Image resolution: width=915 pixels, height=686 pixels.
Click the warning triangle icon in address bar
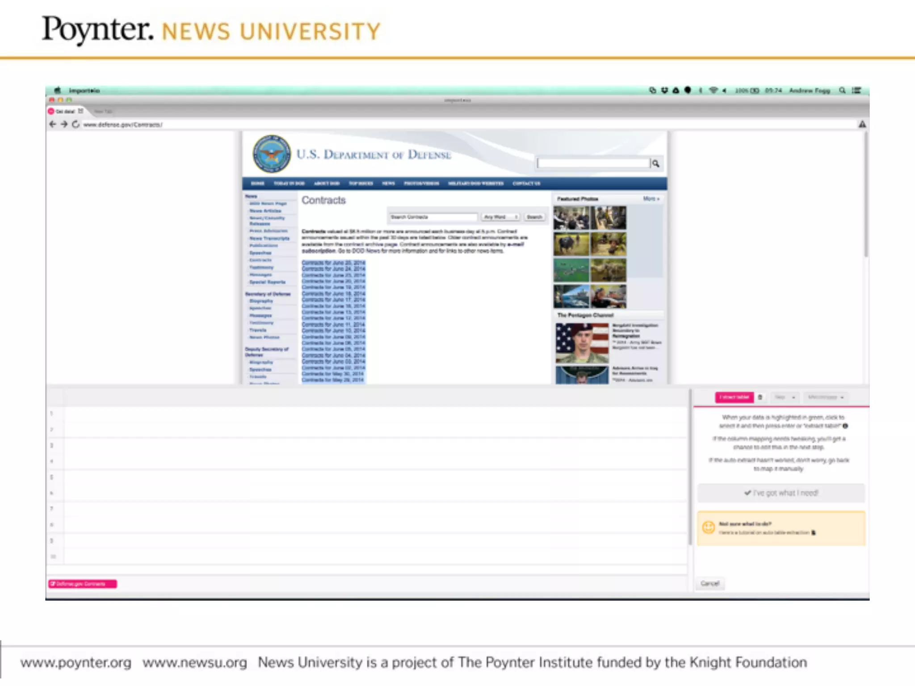862,124
